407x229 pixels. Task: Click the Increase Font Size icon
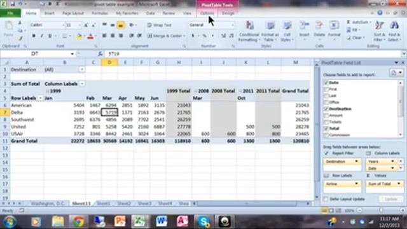click(86, 25)
